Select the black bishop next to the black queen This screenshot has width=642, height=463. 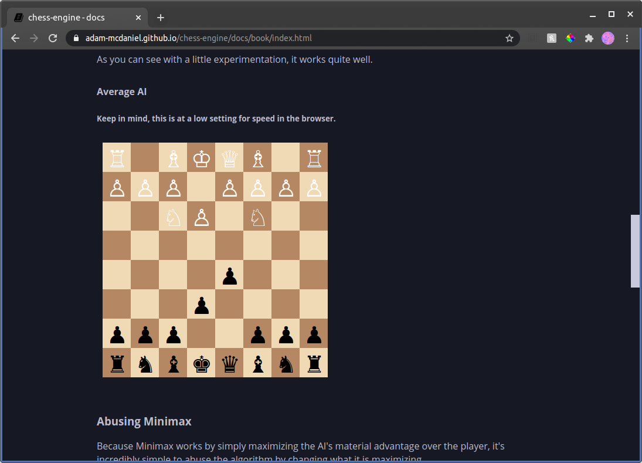coord(258,363)
